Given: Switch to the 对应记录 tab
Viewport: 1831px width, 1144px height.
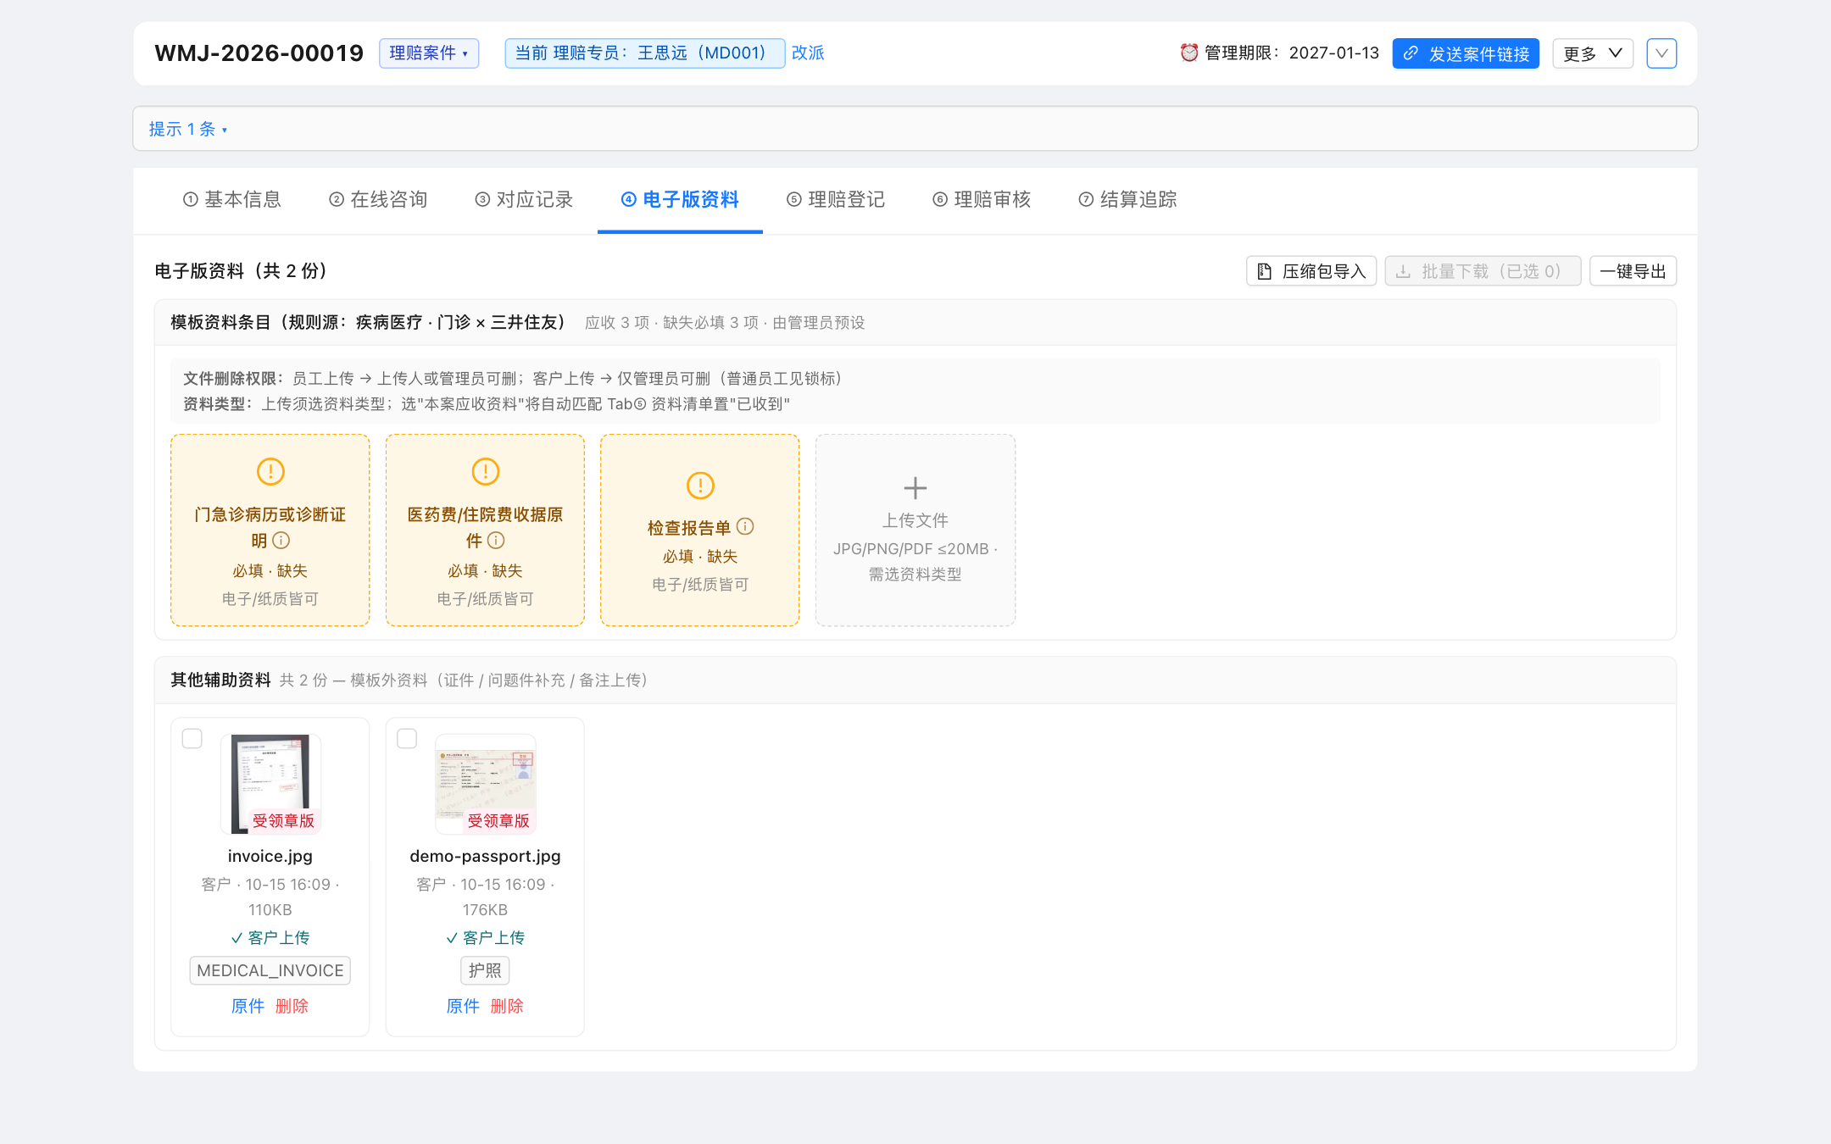Looking at the screenshot, I should click(524, 200).
